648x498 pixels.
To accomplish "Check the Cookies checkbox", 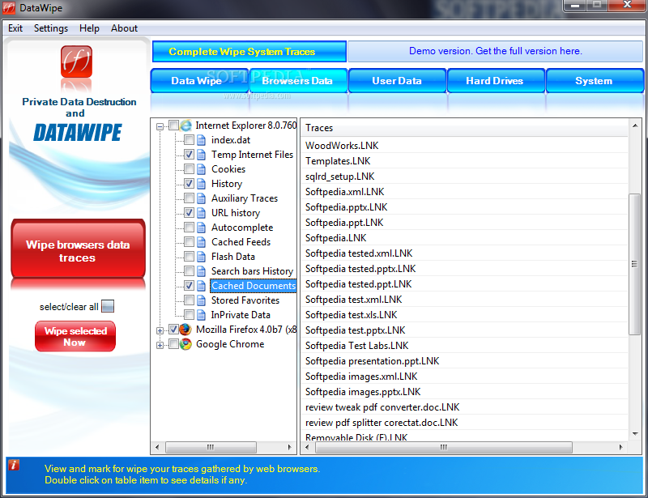I will point(189,169).
